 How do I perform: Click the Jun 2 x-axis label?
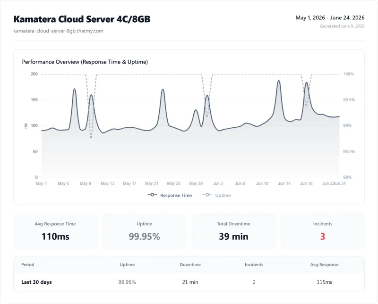pos(218,183)
